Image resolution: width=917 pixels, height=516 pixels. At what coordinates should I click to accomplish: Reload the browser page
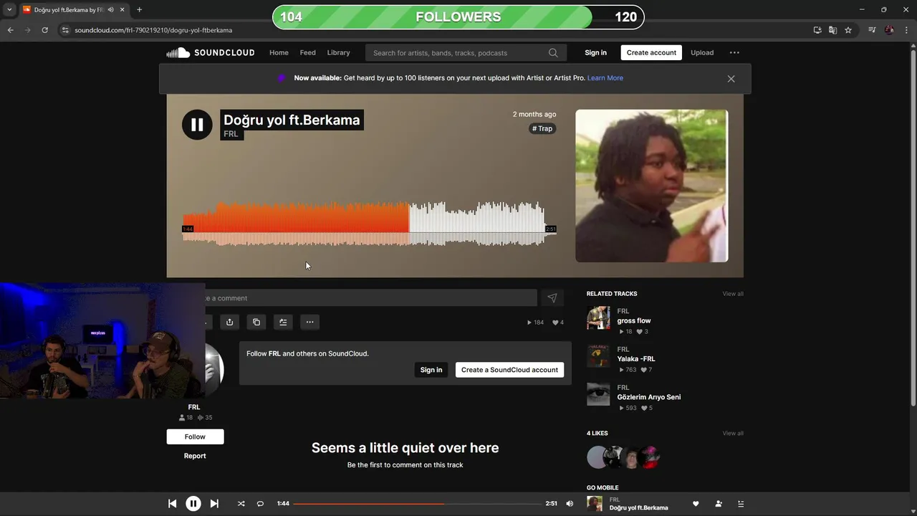(44, 30)
